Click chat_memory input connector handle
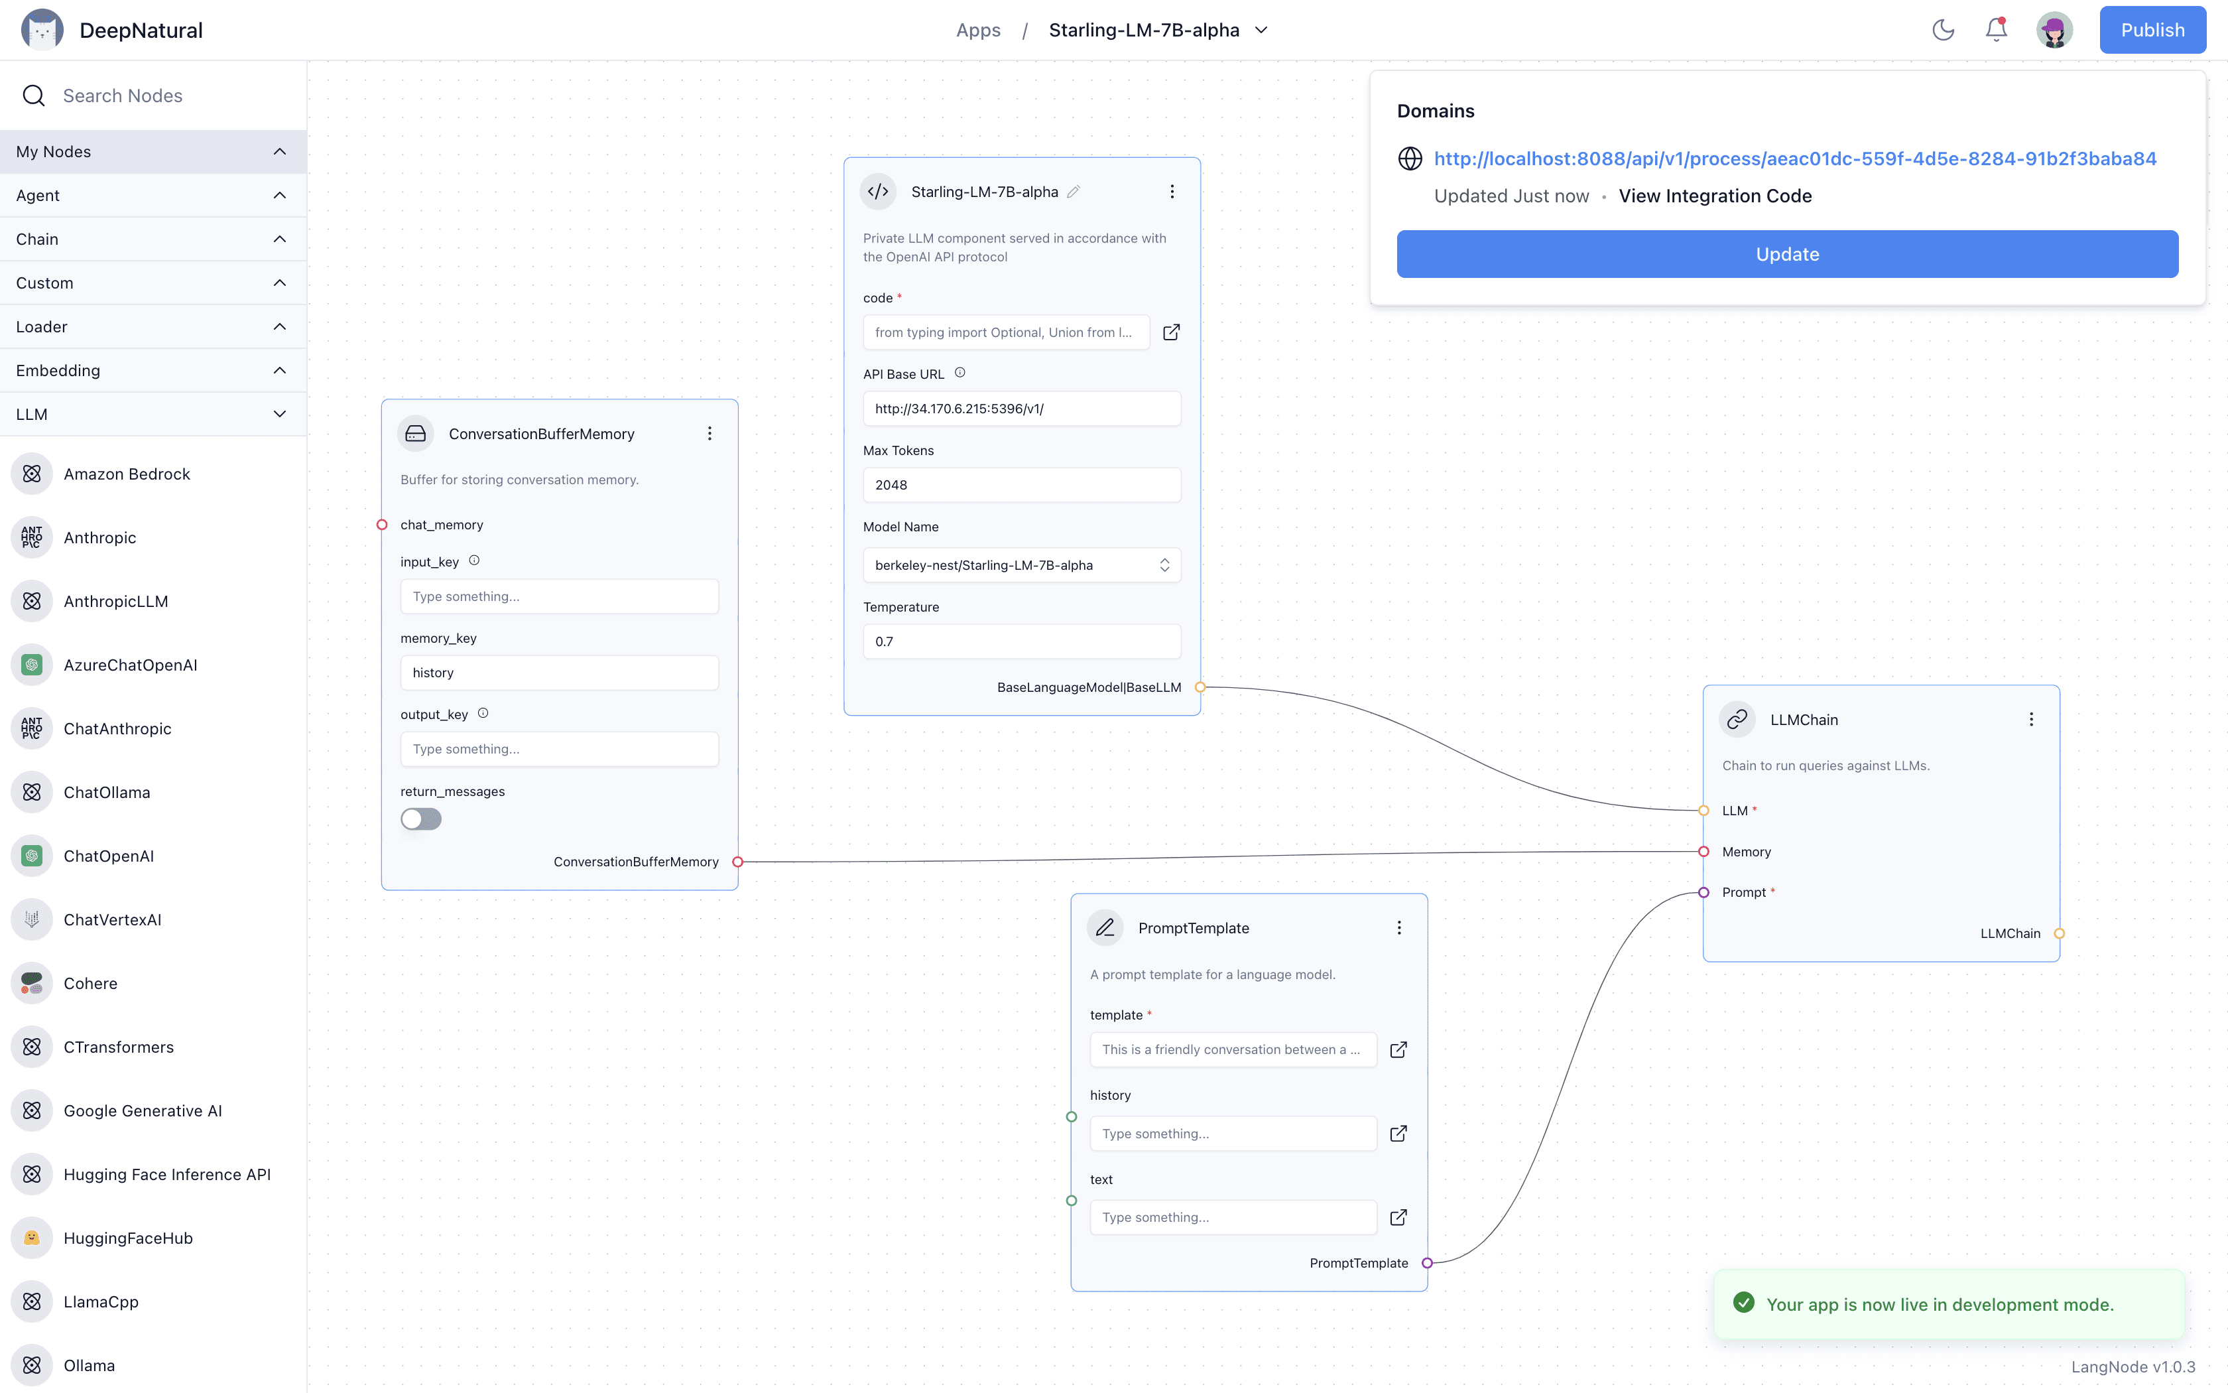The width and height of the screenshot is (2228, 1393). (382, 525)
